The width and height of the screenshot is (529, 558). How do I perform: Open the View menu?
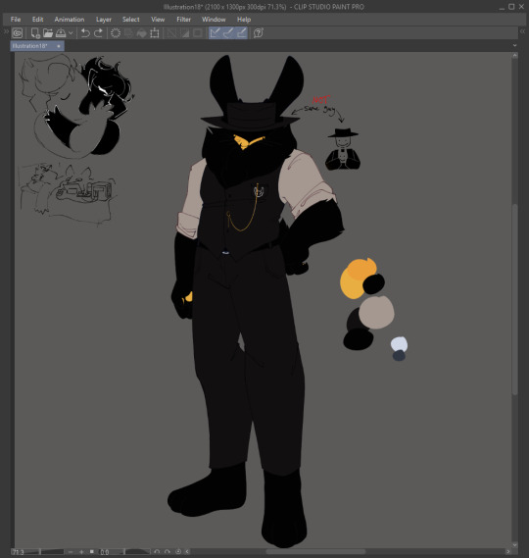pos(158,20)
